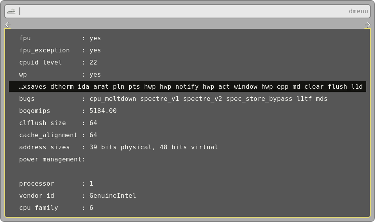375x222 pixels.
Task: Choose the 'cpuid level : 22' line
Action: pos(58,63)
